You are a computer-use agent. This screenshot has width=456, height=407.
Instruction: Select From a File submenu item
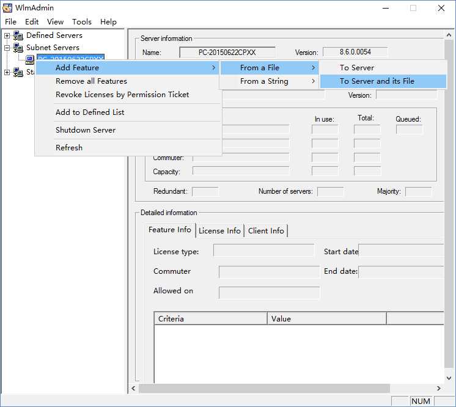(x=270, y=67)
